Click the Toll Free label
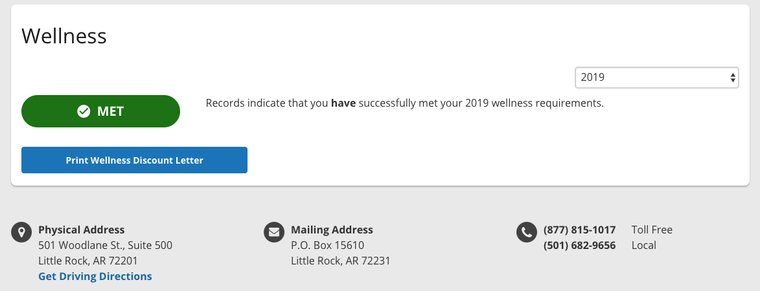The height and width of the screenshot is (291, 760). (x=652, y=230)
